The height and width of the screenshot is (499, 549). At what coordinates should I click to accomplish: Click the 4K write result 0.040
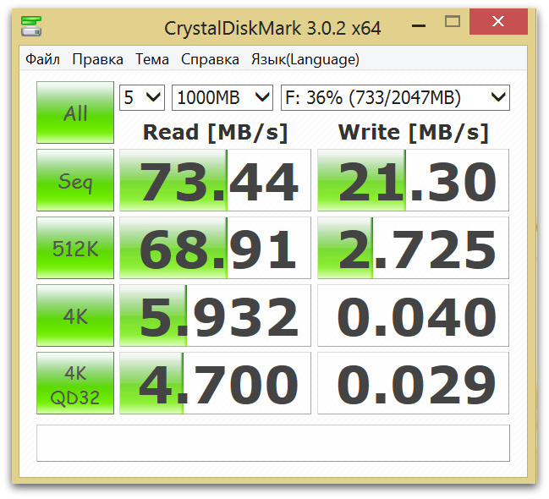(413, 315)
